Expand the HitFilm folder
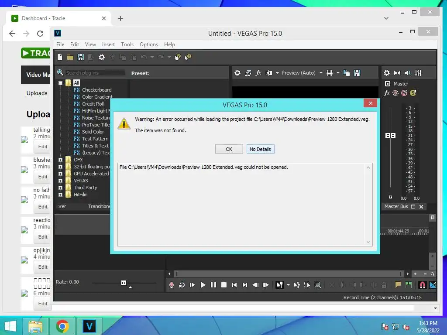This screenshot has width=447, height=335. (60, 195)
